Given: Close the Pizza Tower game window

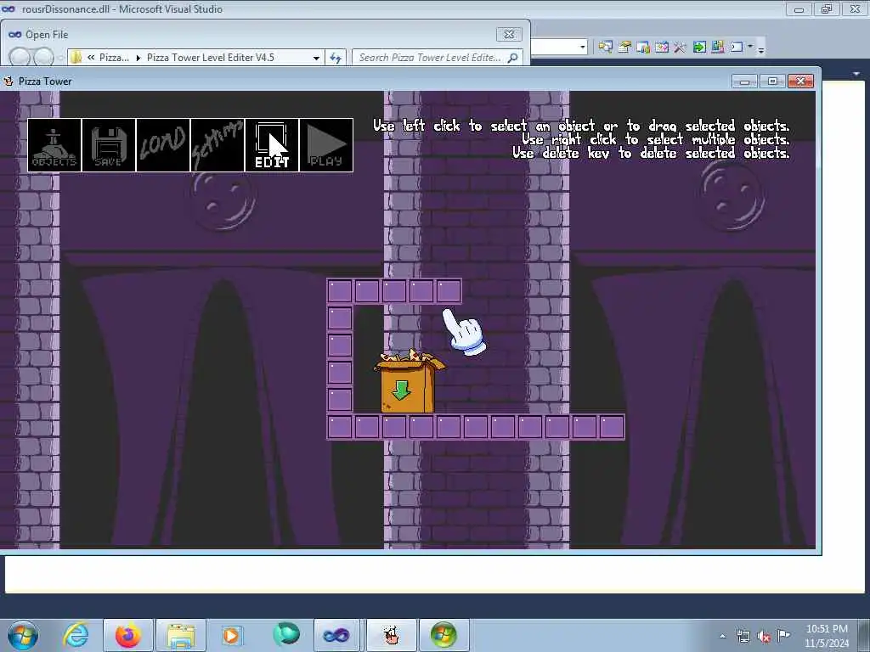Looking at the screenshot, I should pos(800,81).
